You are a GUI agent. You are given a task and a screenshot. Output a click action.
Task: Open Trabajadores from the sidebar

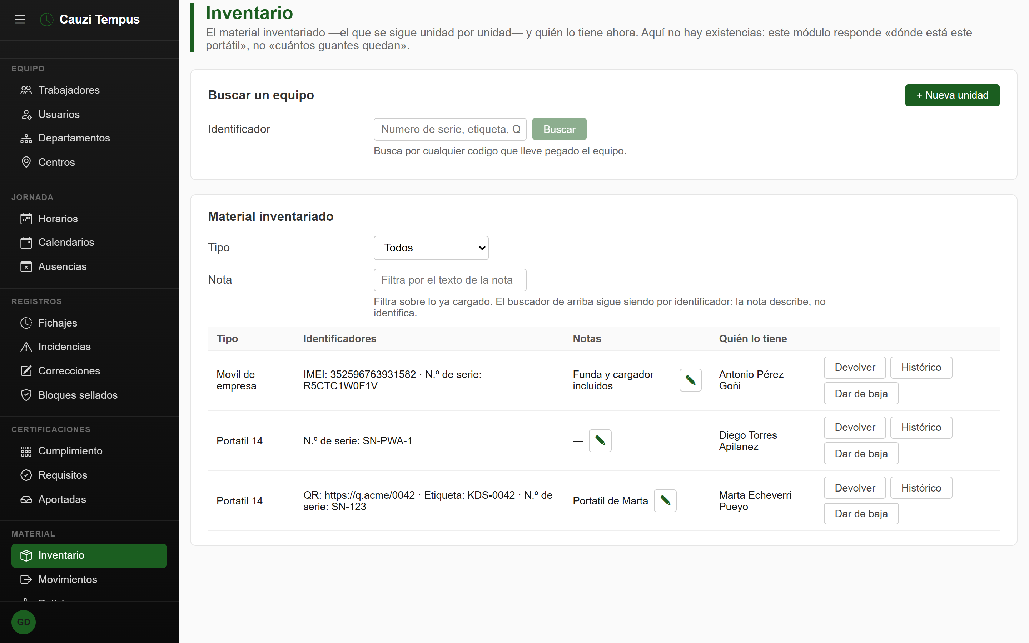(89, 90)
